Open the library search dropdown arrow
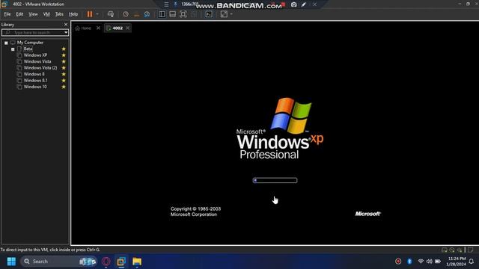This screenshot has height=269, width=479. click(66, 32)
